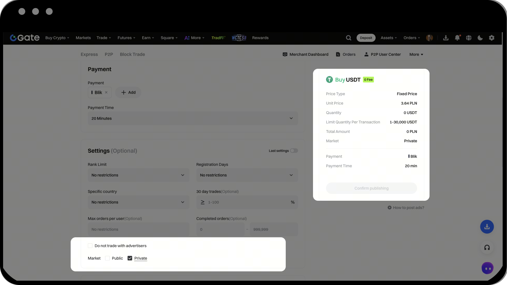Click the download app icon in navbar
This screenshot has width=507, height=285.
point(446,38)
